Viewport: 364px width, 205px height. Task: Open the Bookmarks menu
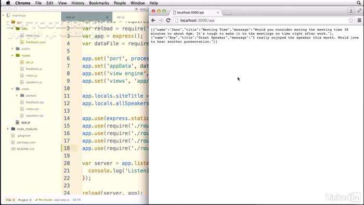point(99,3)
